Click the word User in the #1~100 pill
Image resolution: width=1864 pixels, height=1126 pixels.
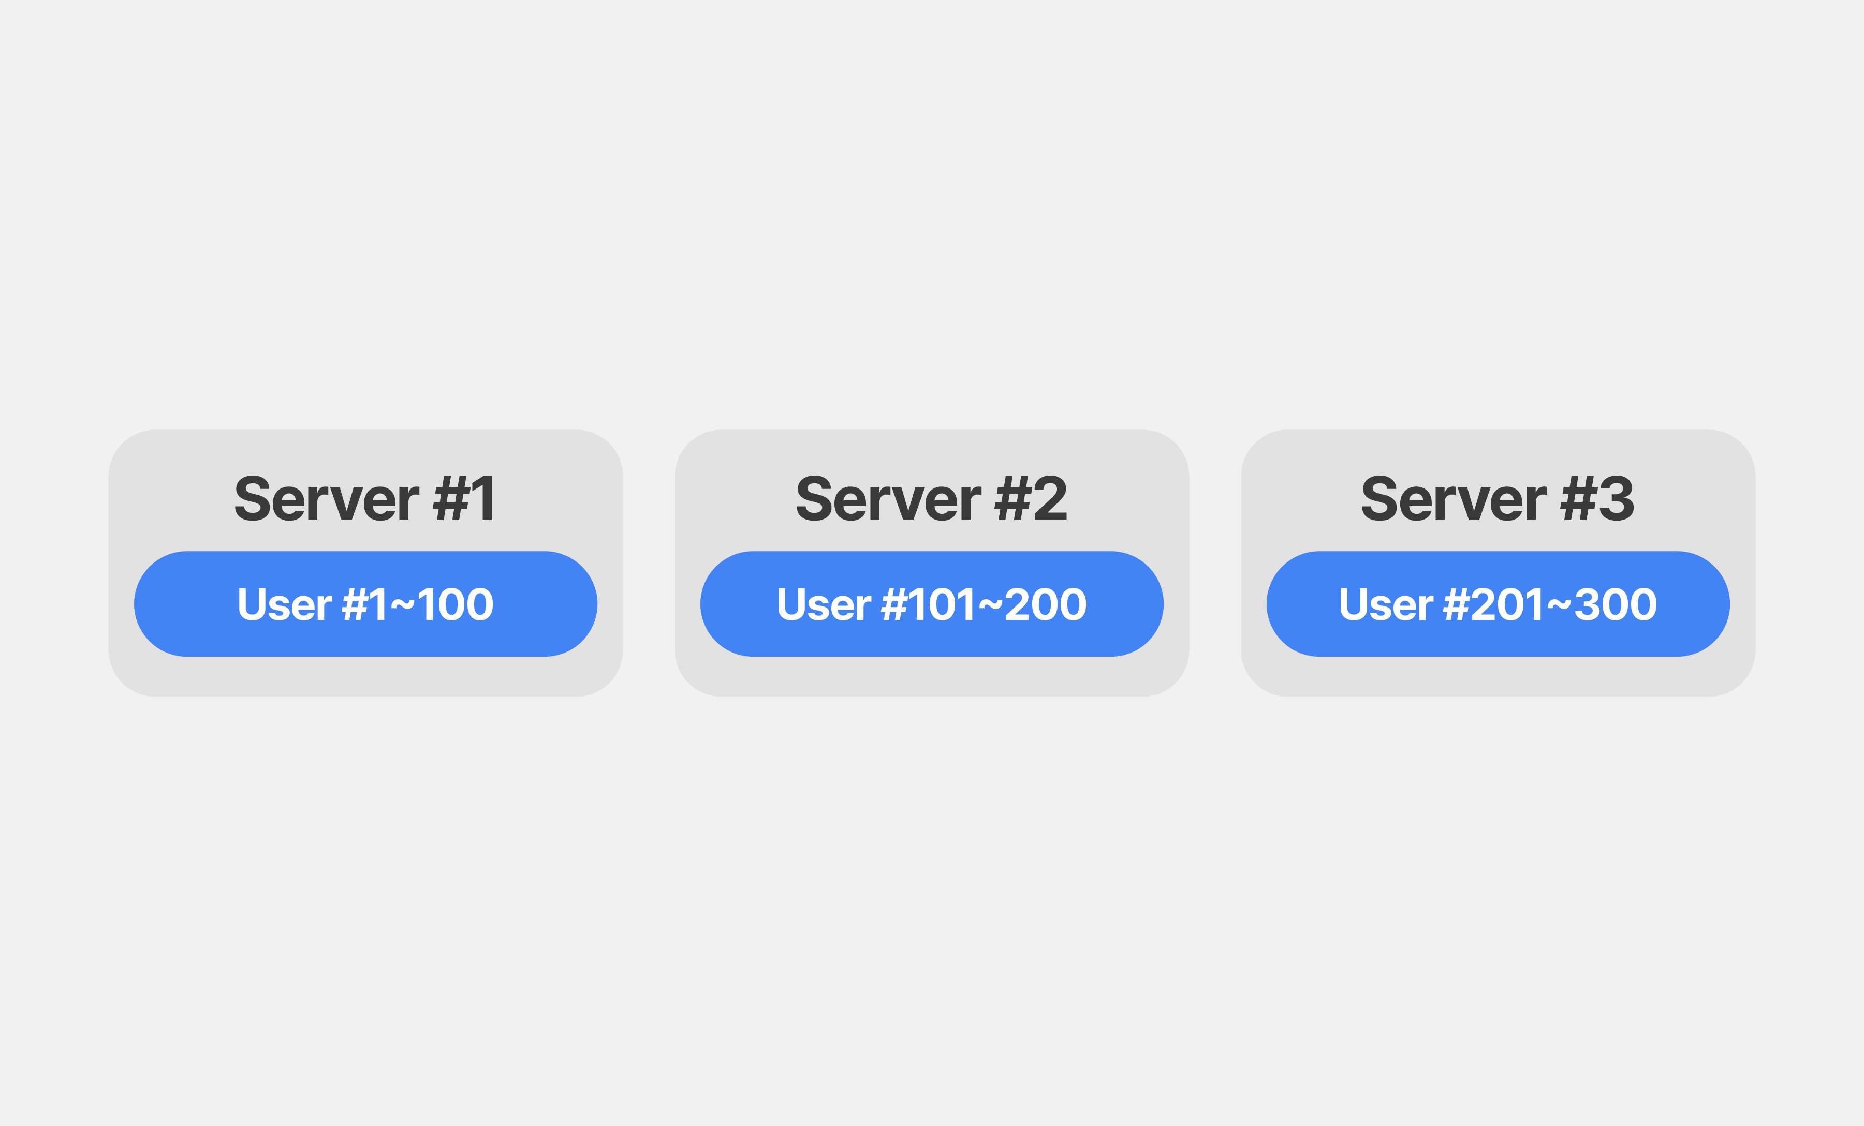pyautogui.click(x=285, y=604)
